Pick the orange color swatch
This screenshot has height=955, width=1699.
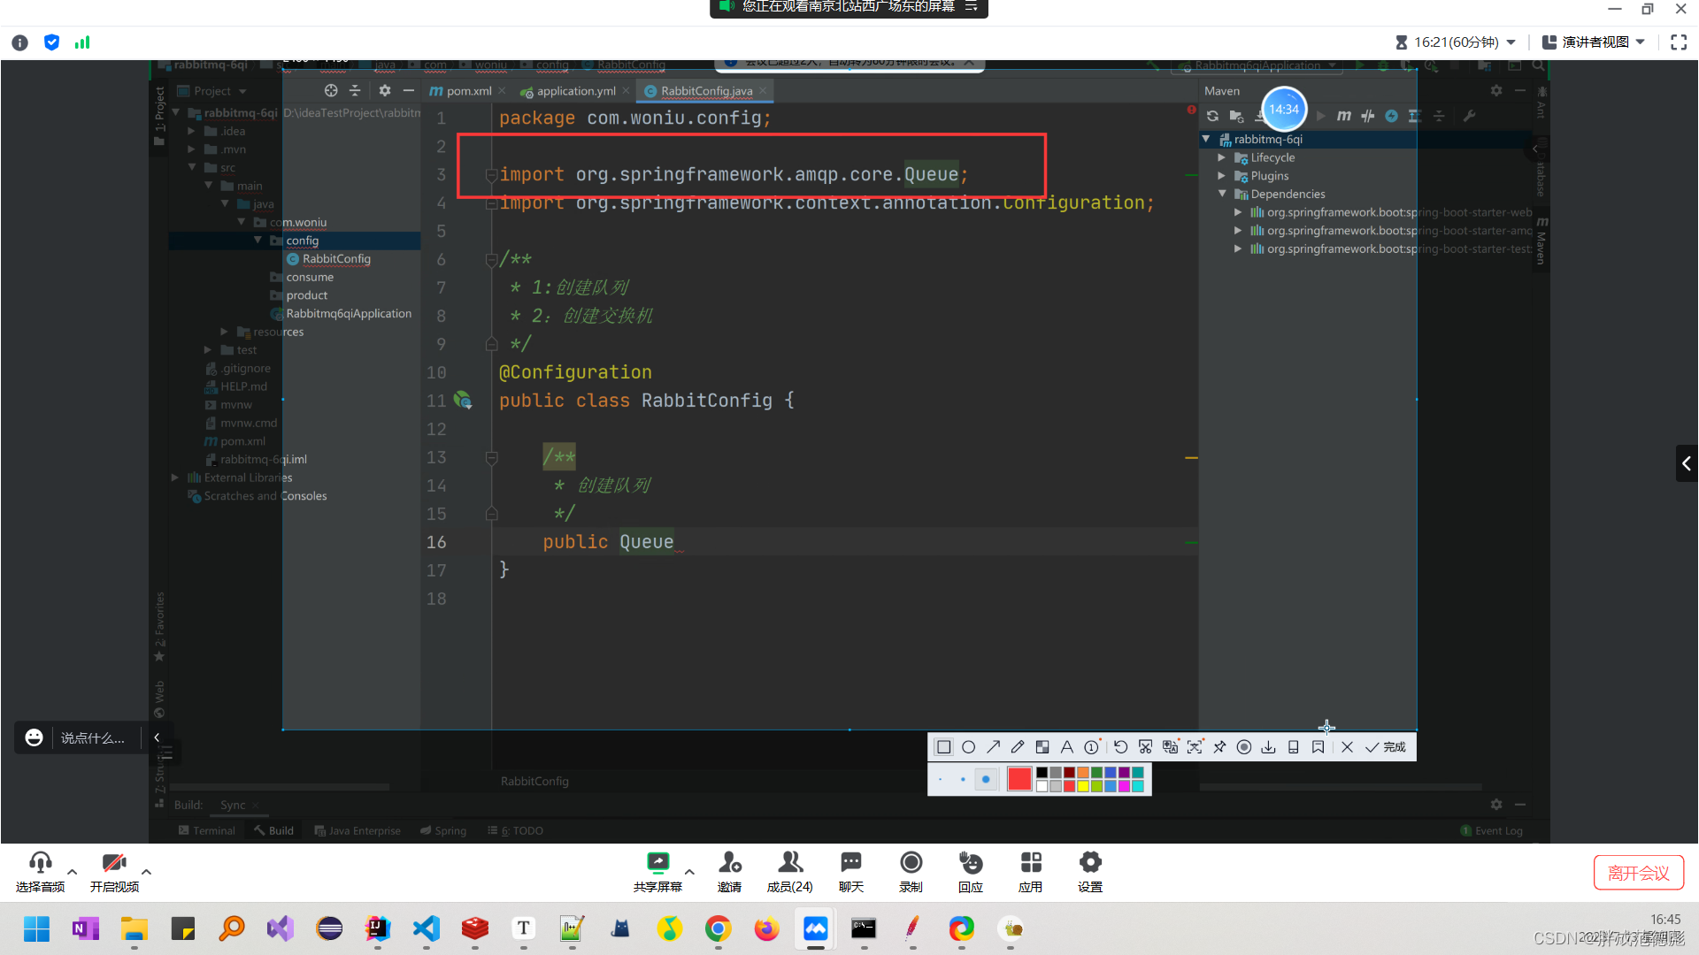click(1083, 773)
